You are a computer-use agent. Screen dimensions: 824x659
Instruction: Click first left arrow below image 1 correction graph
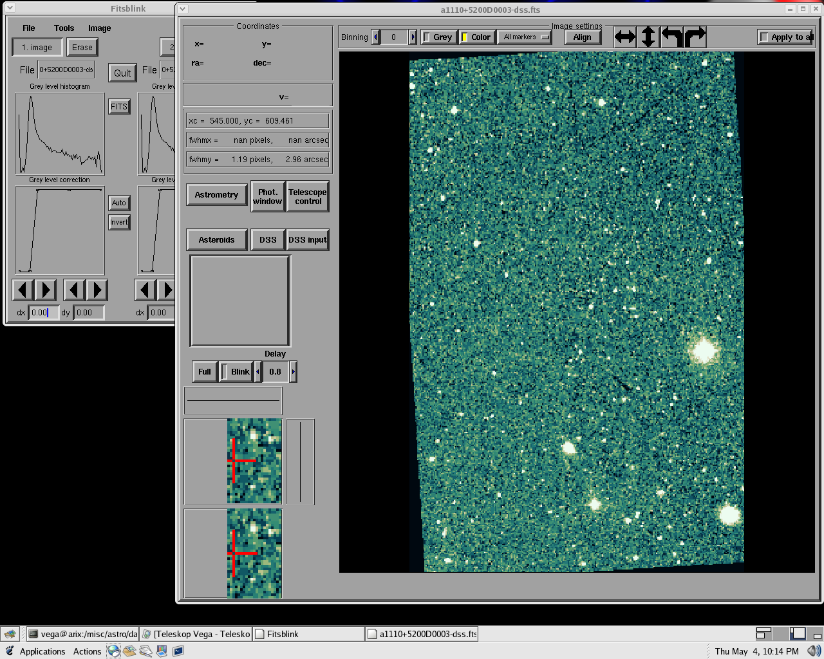23,290
